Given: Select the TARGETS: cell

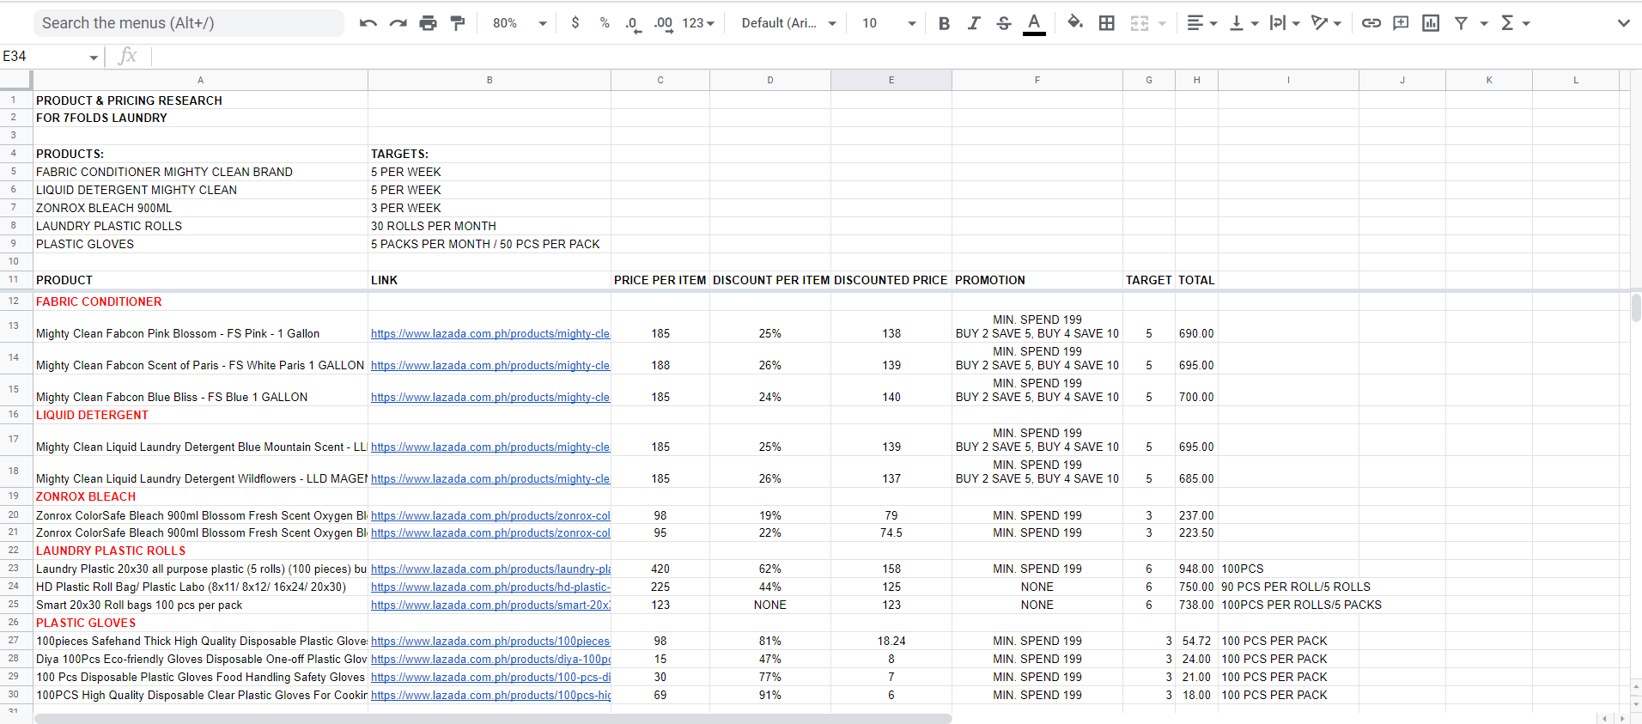Looking at the screenshot, I should 490,154.
